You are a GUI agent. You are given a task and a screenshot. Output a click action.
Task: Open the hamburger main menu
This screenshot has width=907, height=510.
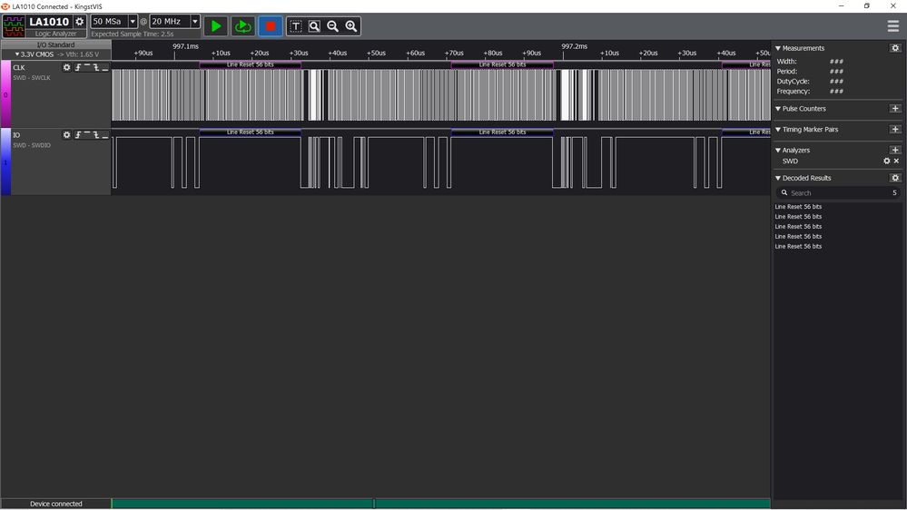coord(893,26)
